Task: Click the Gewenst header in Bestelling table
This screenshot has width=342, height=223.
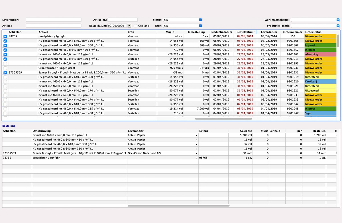Action: (x=241, y=131)
